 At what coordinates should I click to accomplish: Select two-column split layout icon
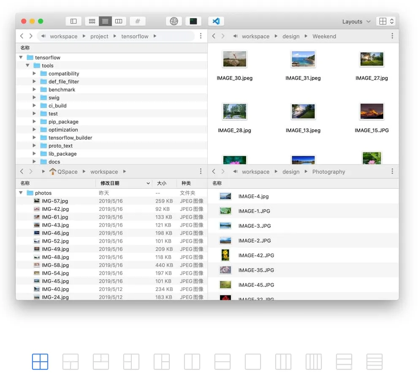[192, 362]
